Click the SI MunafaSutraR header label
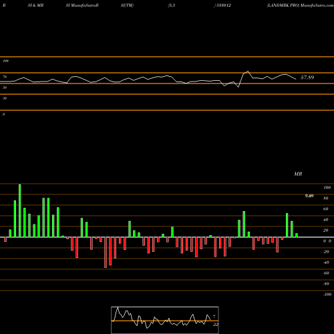The height and width of the screenshot is (334, 334). point(82,5)
